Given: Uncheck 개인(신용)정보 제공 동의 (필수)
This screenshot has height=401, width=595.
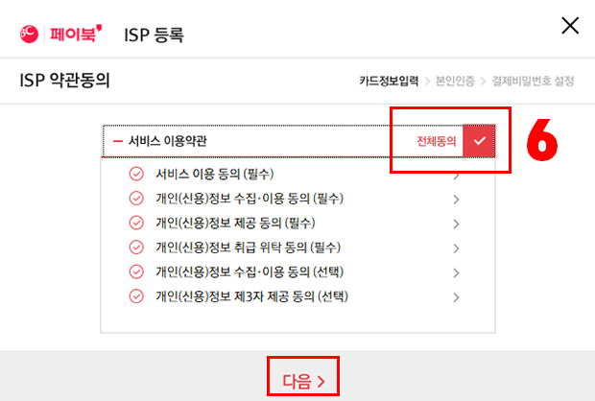Looking at the screenshot, I should point(136,223).
